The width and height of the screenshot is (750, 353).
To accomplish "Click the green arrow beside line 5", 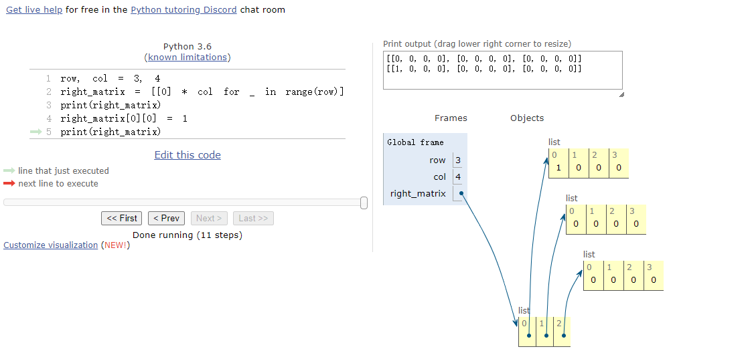I will click(36, 132).
